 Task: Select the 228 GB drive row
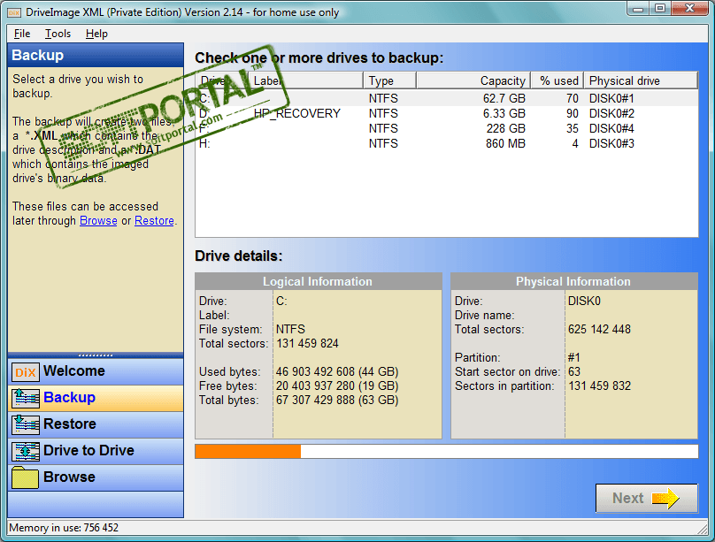tap(447, 128)
